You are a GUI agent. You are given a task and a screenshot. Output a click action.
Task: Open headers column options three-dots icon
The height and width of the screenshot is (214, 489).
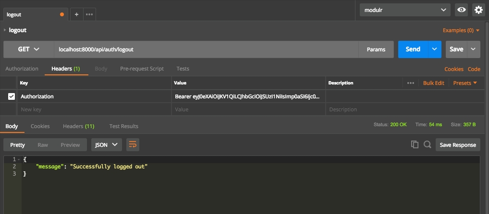pos(410,83)
